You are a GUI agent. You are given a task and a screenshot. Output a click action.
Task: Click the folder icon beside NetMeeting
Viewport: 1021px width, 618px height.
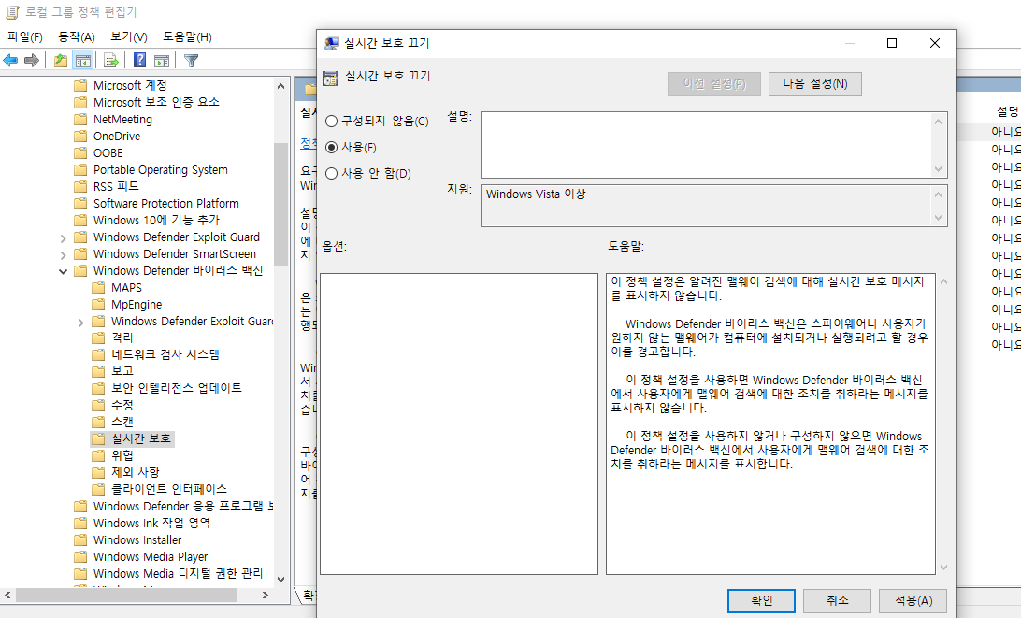(80, 119)
